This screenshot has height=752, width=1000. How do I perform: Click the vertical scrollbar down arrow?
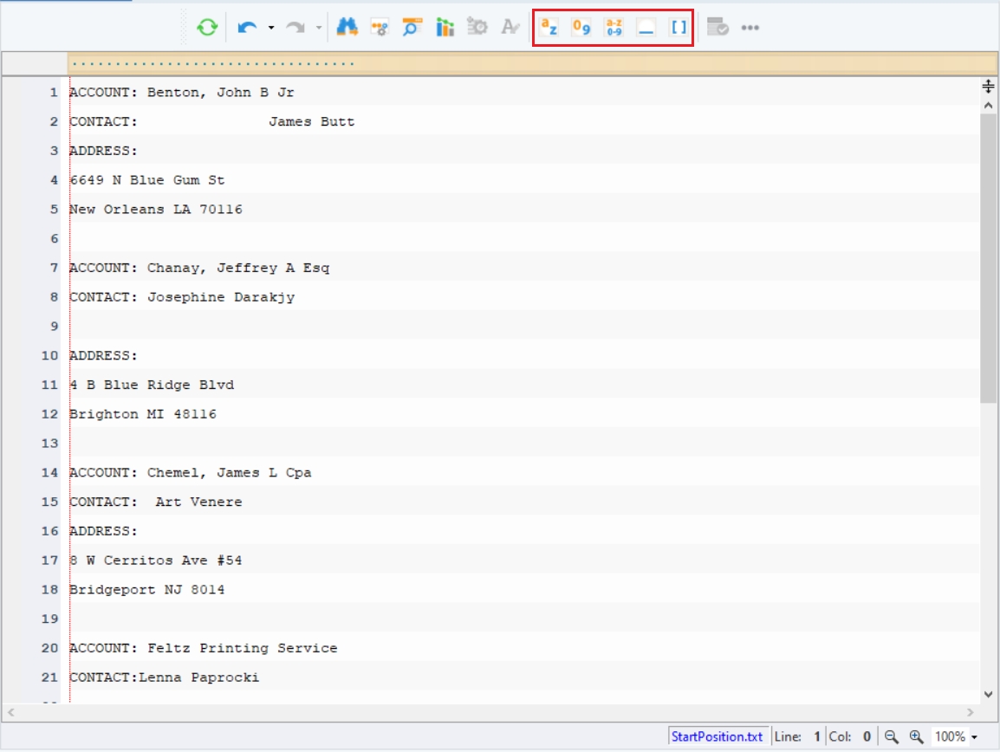[988, 695]
